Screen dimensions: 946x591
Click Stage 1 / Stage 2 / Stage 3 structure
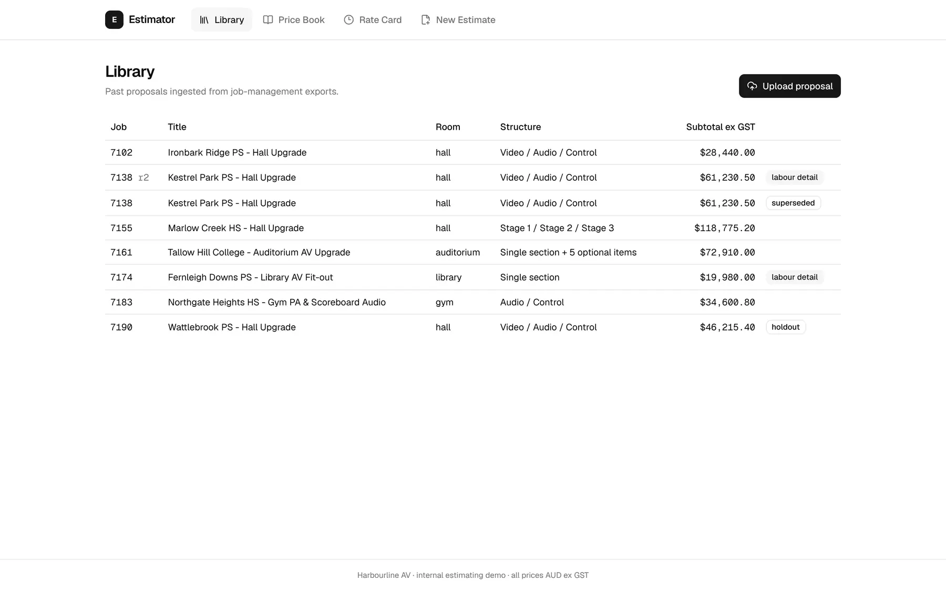click(x=557, y=228)
